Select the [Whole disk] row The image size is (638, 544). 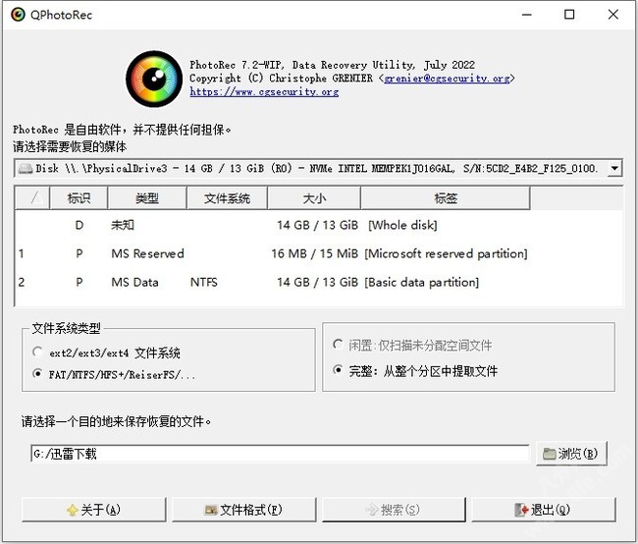[319, 225]
